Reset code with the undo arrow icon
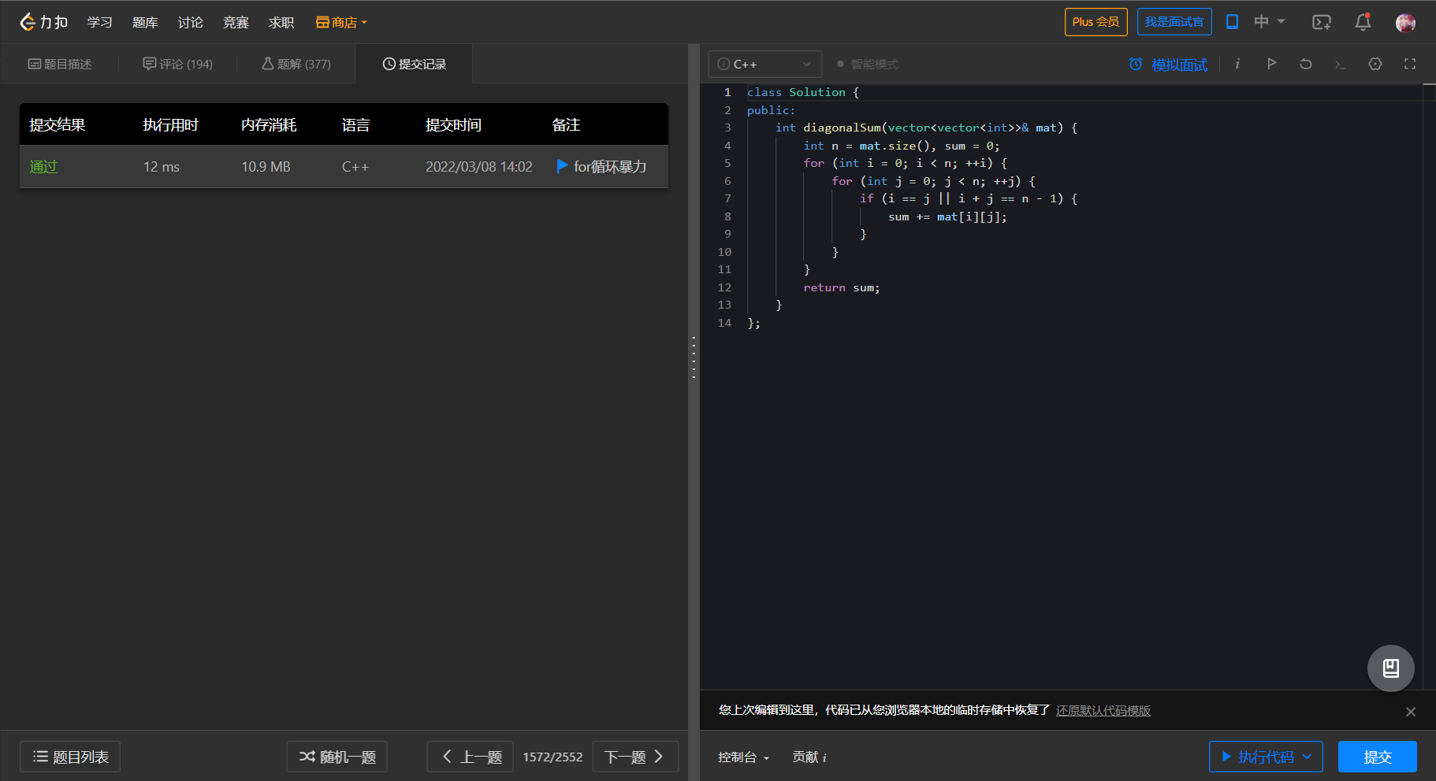 (x=1306, y=64)
